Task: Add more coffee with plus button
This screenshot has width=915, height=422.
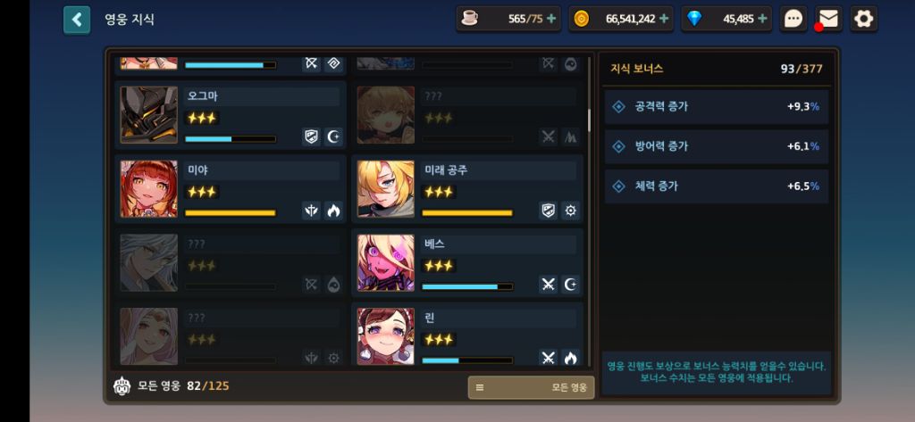Action: (x=551, y=19)
